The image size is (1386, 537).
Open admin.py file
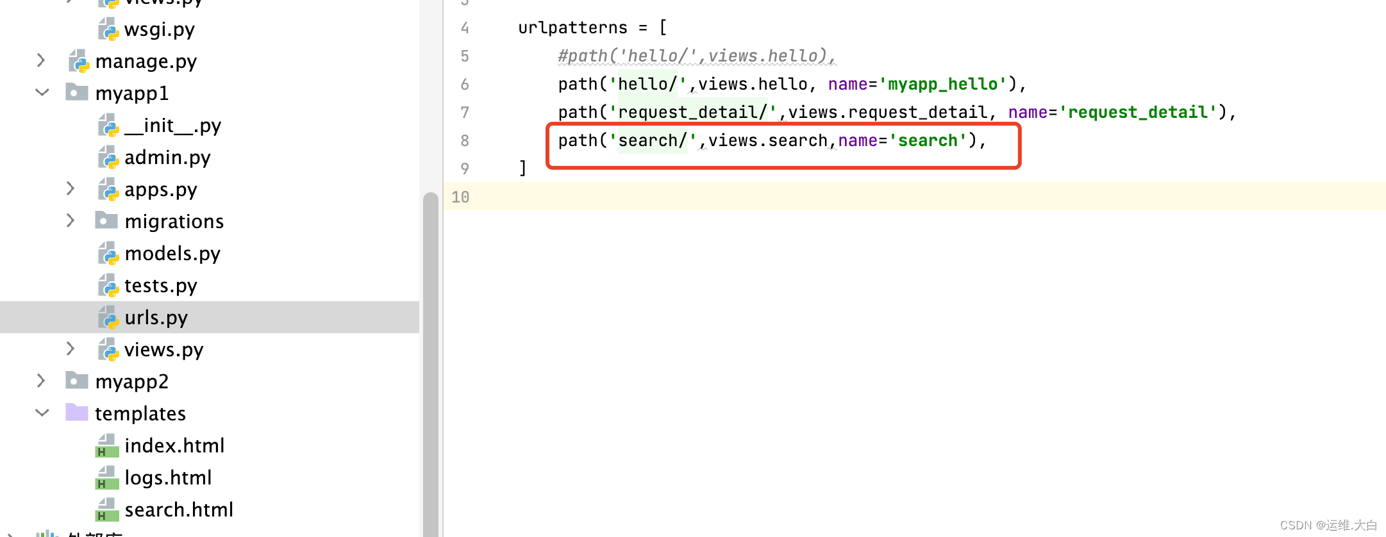point(167,158)
